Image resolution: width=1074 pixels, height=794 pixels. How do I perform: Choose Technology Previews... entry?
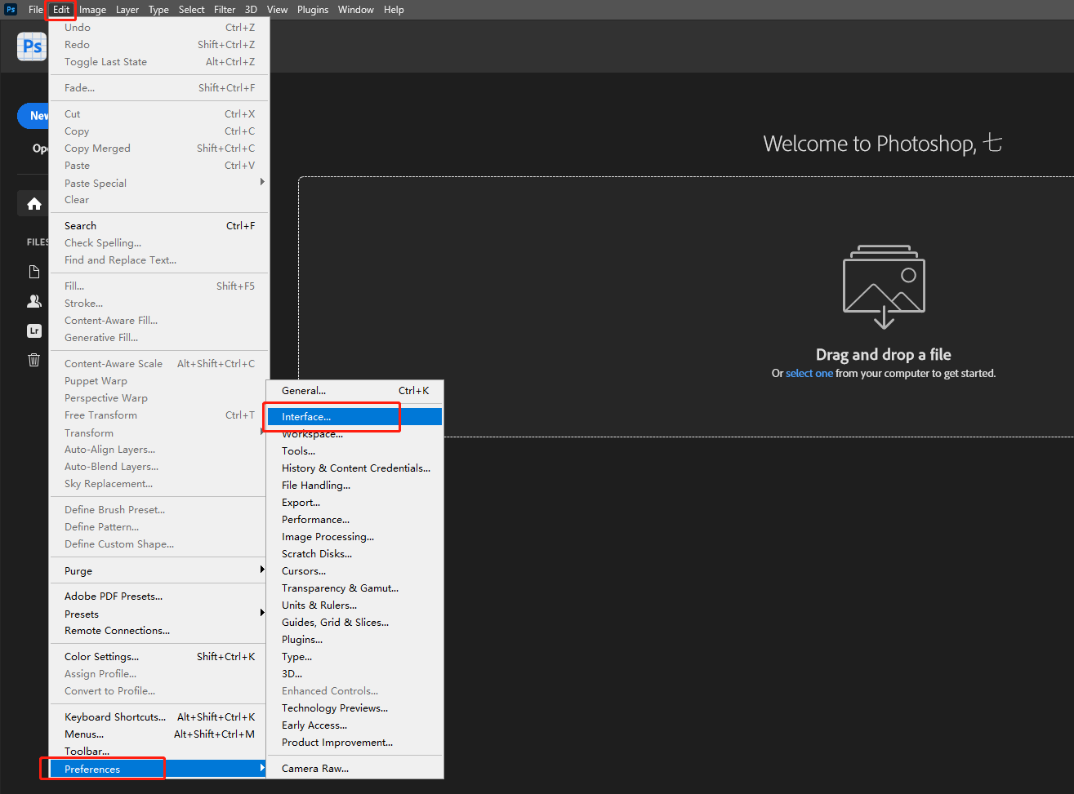tap(354, 708)
